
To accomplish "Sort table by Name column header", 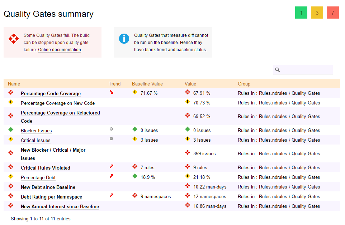I will click(x=14, y=84).
